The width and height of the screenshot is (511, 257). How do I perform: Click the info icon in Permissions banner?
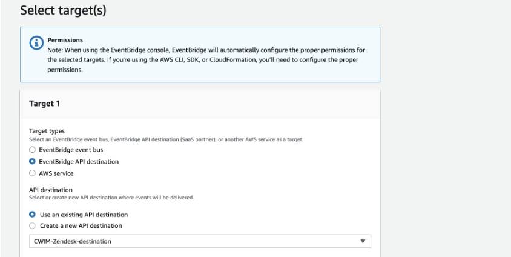(x=34, y=45)
